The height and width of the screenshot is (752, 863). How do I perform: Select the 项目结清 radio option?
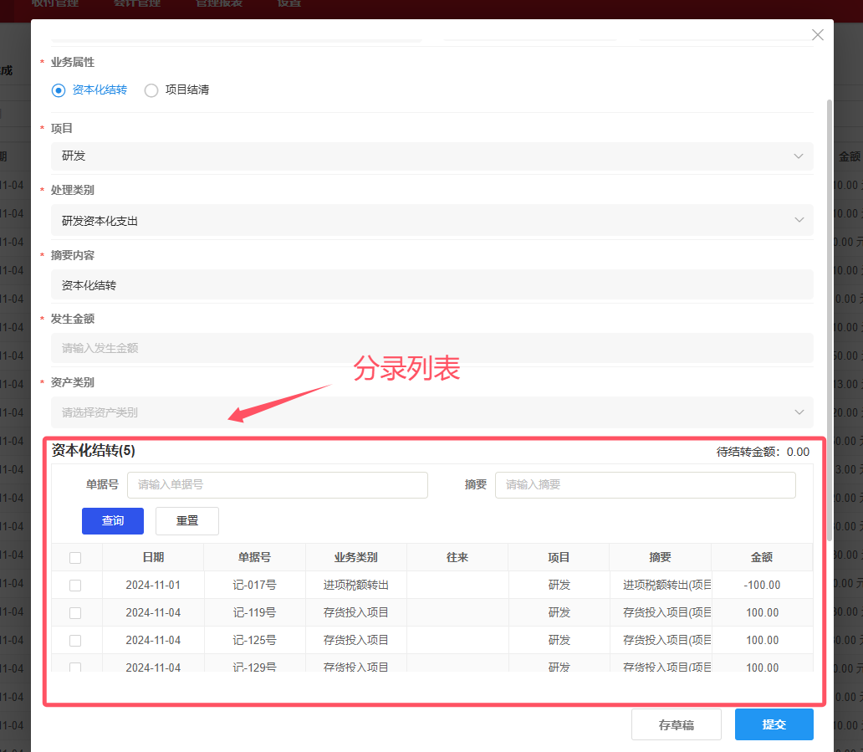tap(151, 90)
